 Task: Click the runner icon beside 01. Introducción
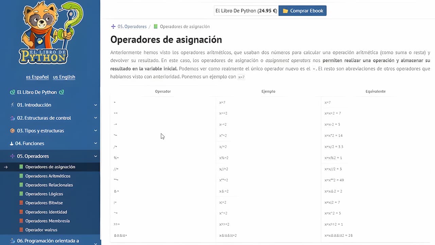[x=12, y=105]
